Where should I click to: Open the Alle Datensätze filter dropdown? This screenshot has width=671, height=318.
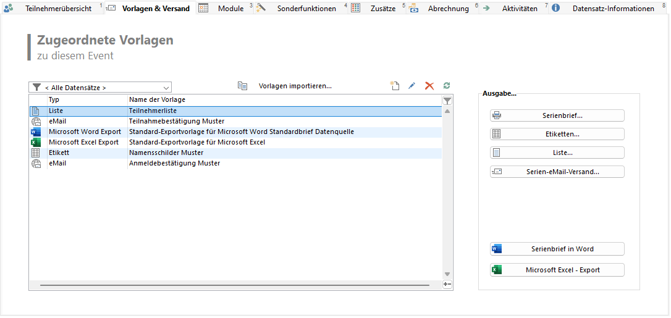coord(100,88)
